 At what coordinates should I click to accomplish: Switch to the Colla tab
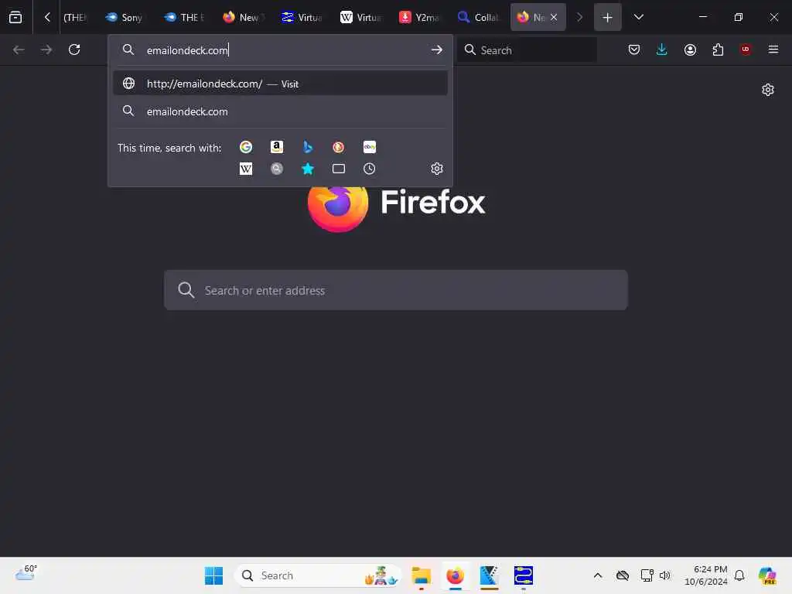(478, 17)
